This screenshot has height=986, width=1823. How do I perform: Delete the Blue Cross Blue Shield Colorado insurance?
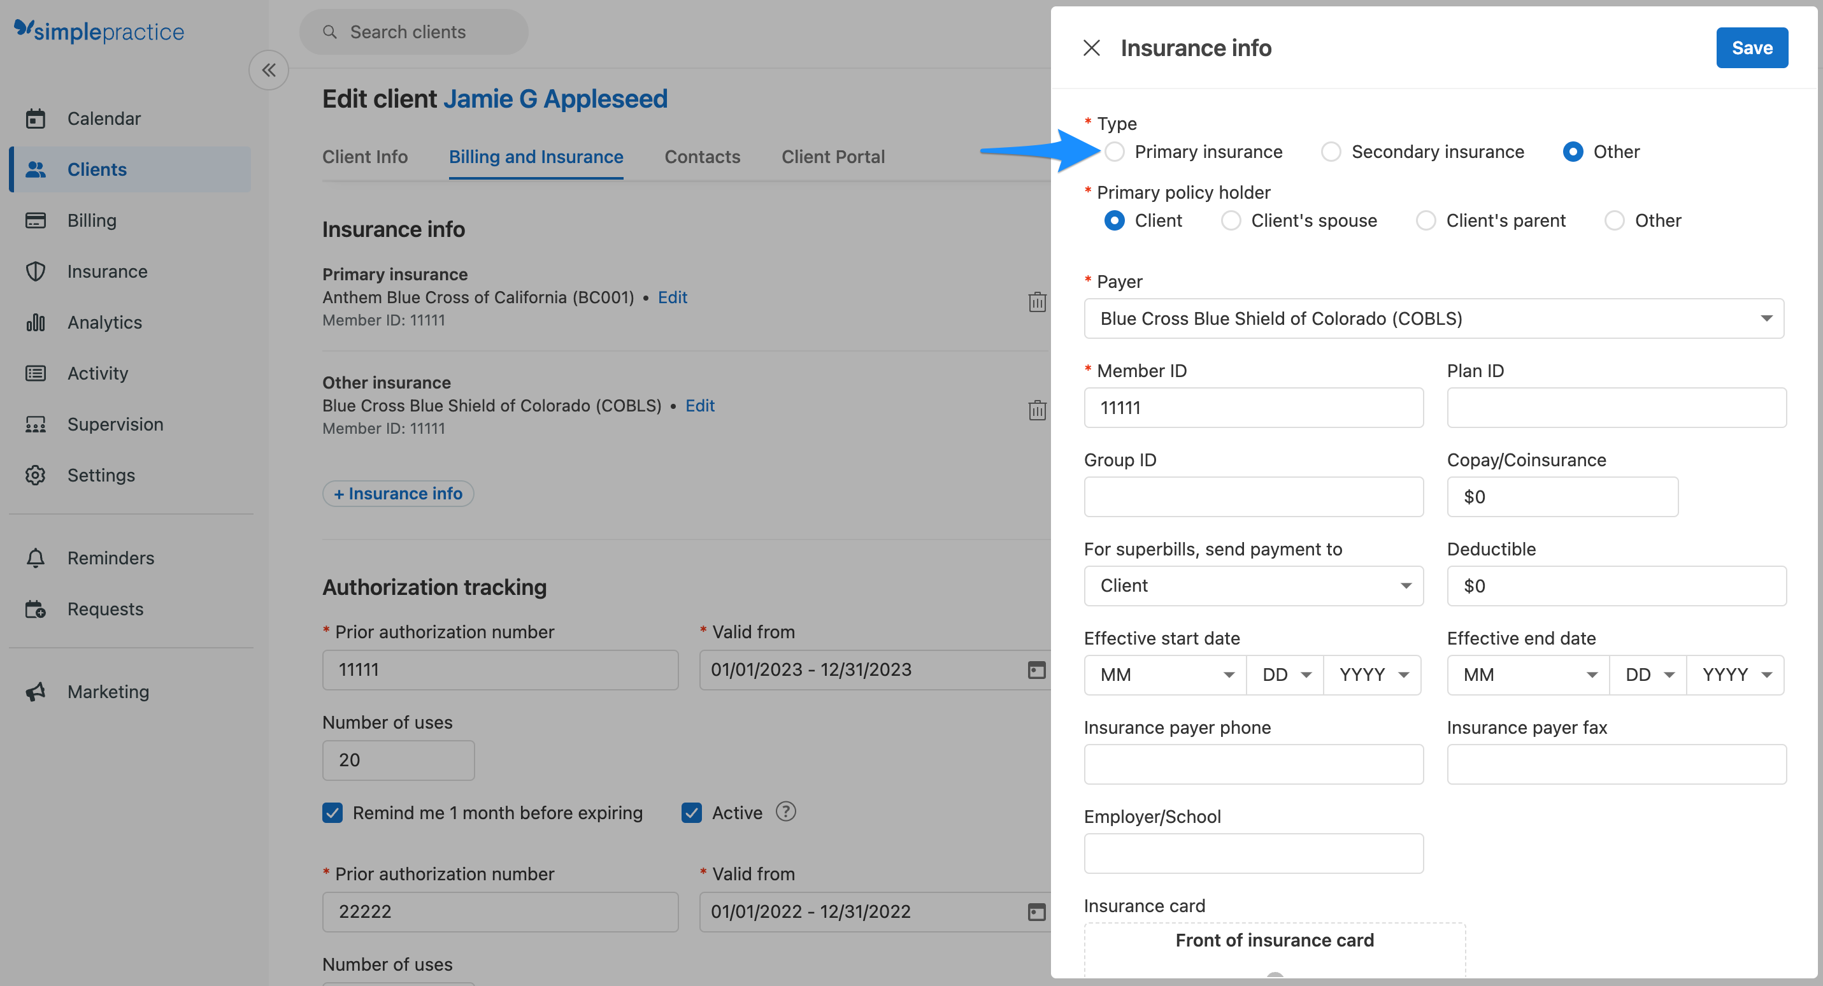tap(1037, 410)
